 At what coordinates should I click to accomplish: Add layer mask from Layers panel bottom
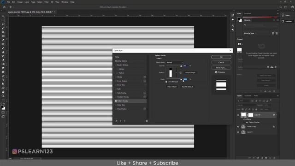point(258,158)
